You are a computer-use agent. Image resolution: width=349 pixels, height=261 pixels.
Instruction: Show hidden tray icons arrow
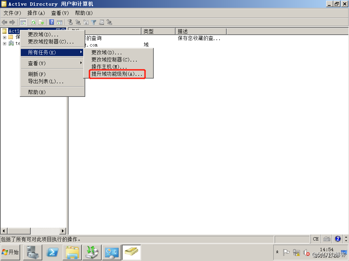click(277, 252)
